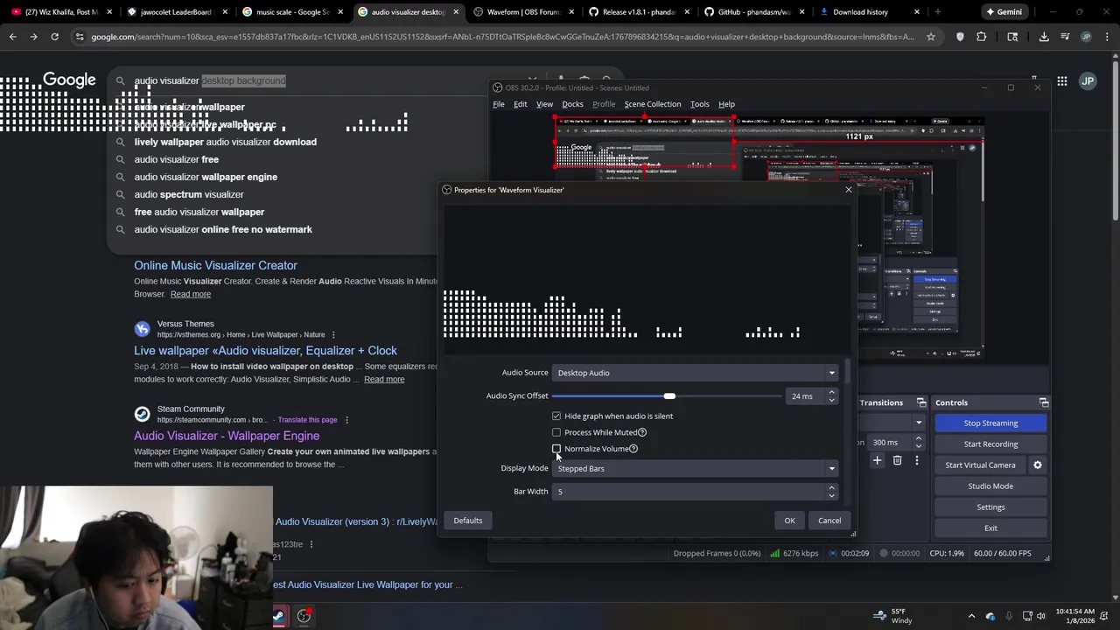1120x630 pixels.
Task: Select suggestion audio visualizer free
Action: [176, 159]
